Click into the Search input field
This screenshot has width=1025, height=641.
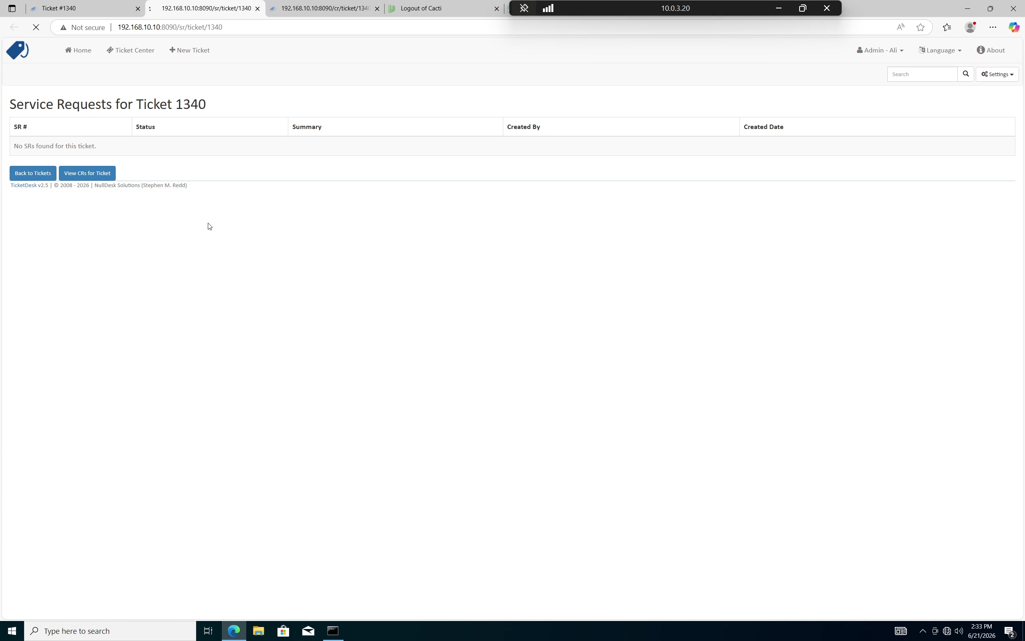click(x=922, y=74)
